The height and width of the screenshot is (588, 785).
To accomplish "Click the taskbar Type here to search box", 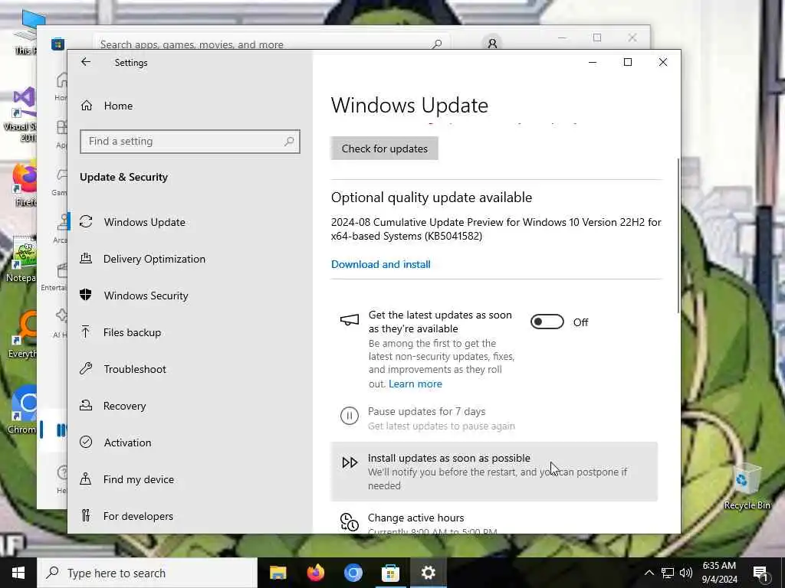I will [147, 573].
